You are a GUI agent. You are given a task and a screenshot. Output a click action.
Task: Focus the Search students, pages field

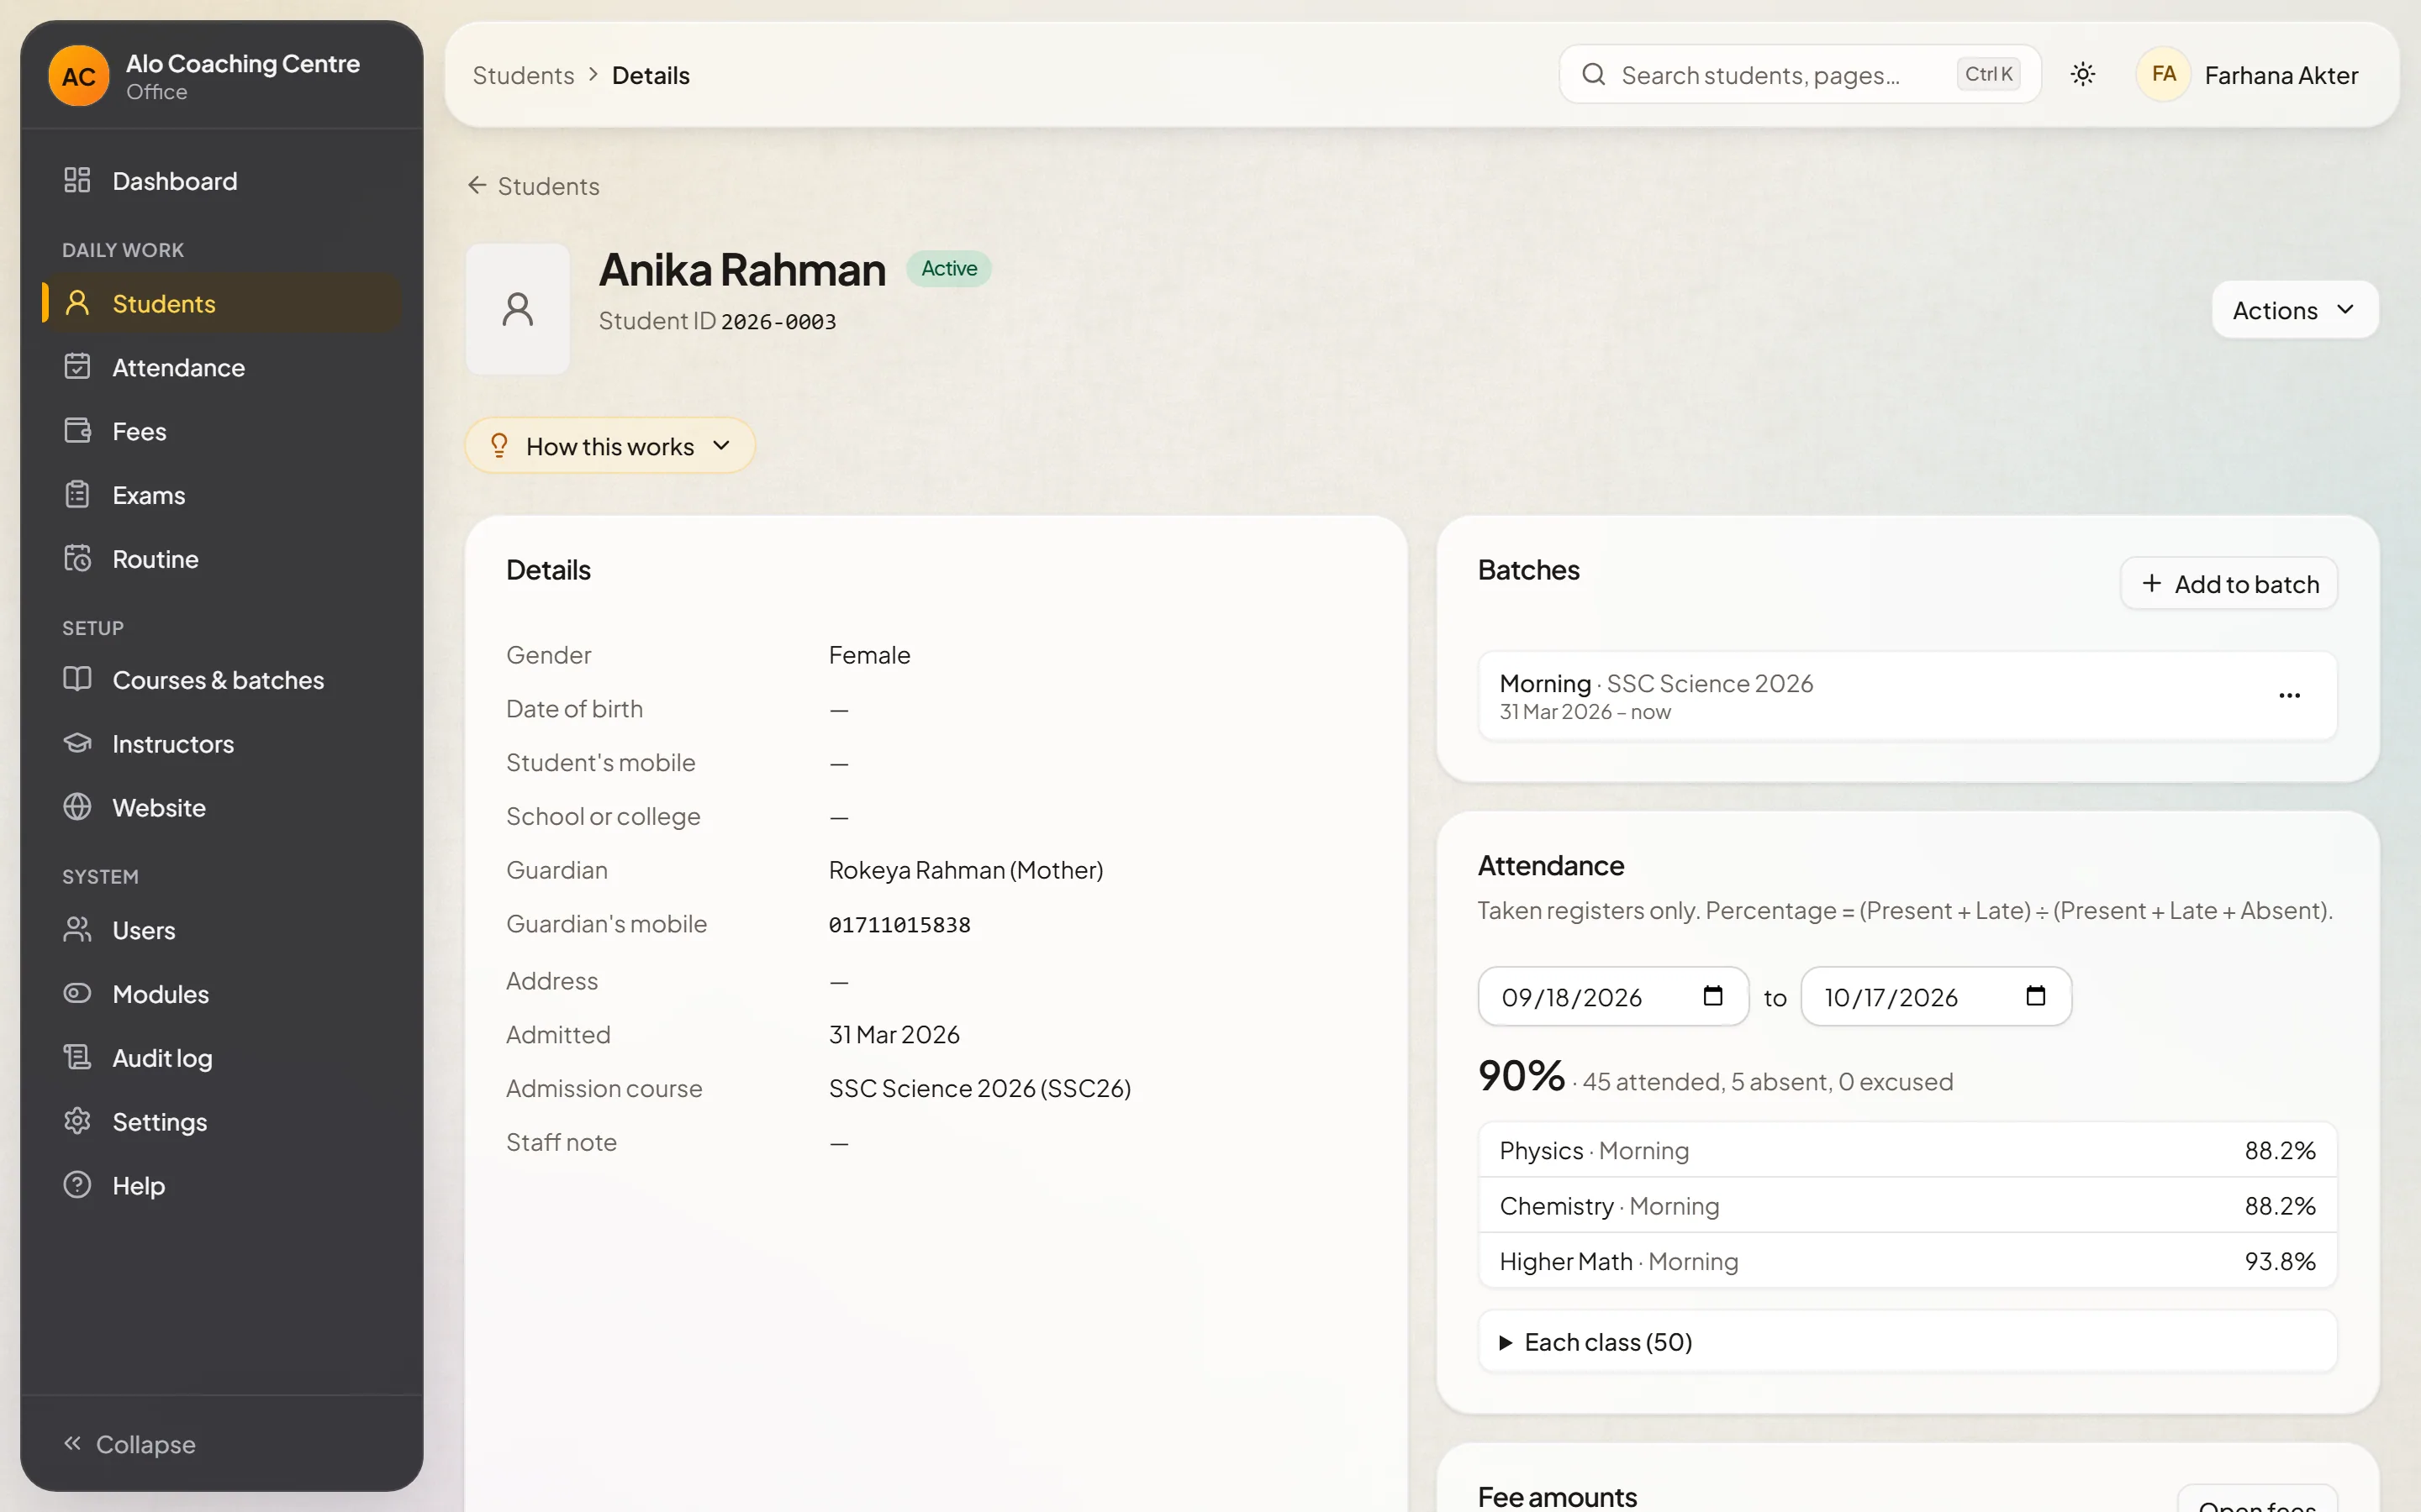[x=1799, y=75]
